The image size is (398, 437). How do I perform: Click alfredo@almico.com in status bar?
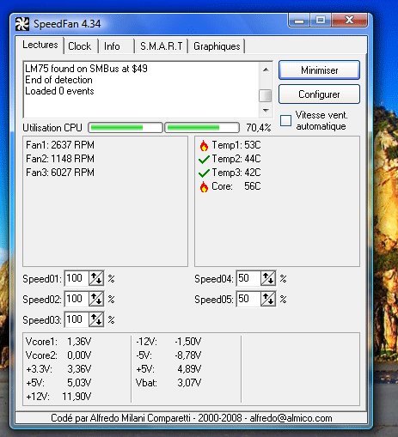(291, 418)
